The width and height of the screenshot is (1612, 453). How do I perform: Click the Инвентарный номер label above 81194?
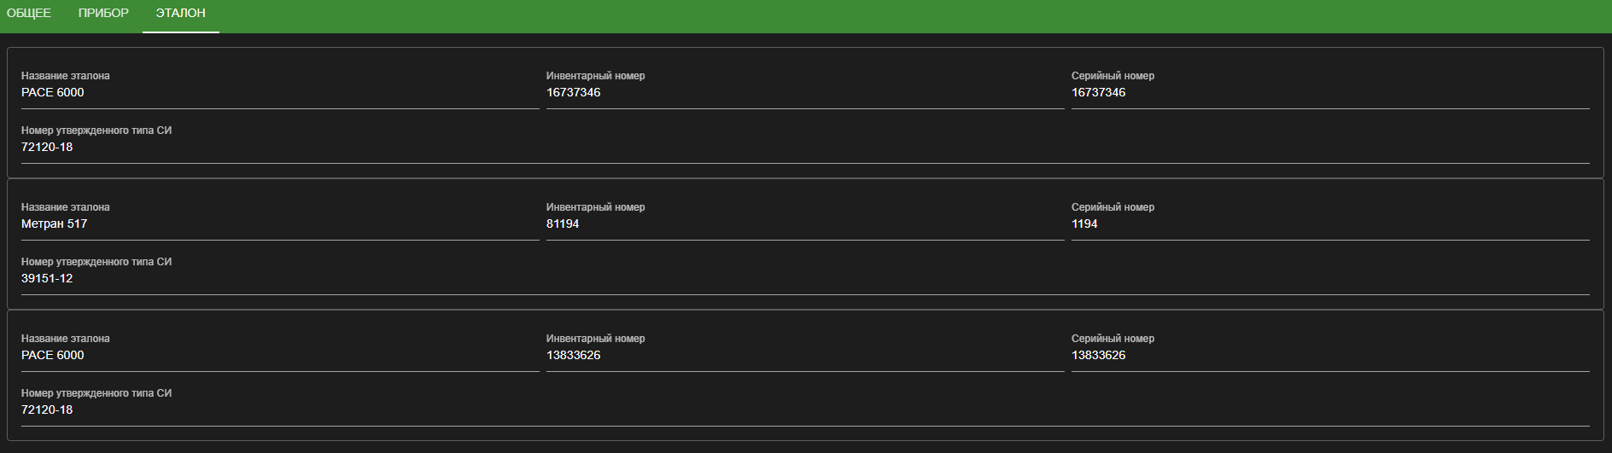click(x=595, y=207)
